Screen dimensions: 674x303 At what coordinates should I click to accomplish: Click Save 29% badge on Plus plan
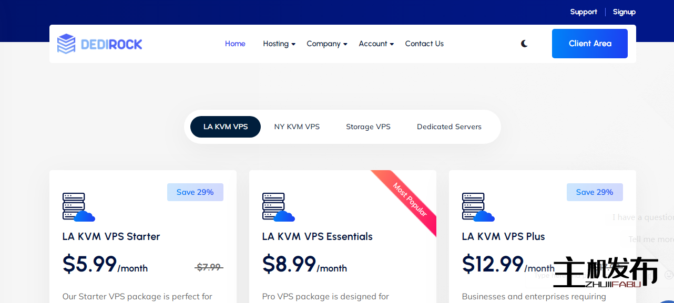point(595,192)
